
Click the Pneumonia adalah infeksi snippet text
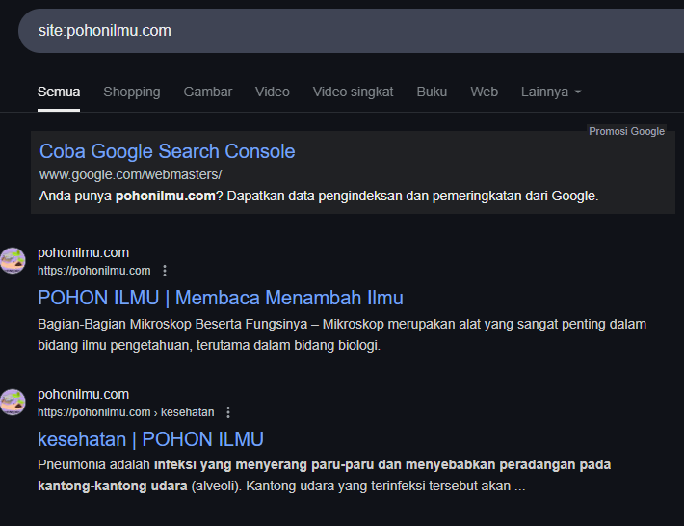[324, 475]
